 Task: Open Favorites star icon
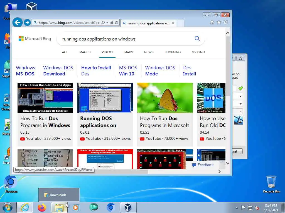(219, 22)
